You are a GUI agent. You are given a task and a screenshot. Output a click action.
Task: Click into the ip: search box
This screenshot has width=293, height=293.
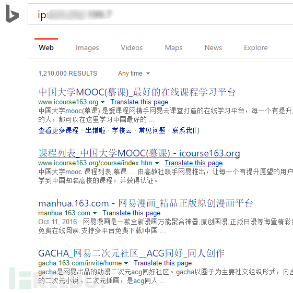pos(160,14)
